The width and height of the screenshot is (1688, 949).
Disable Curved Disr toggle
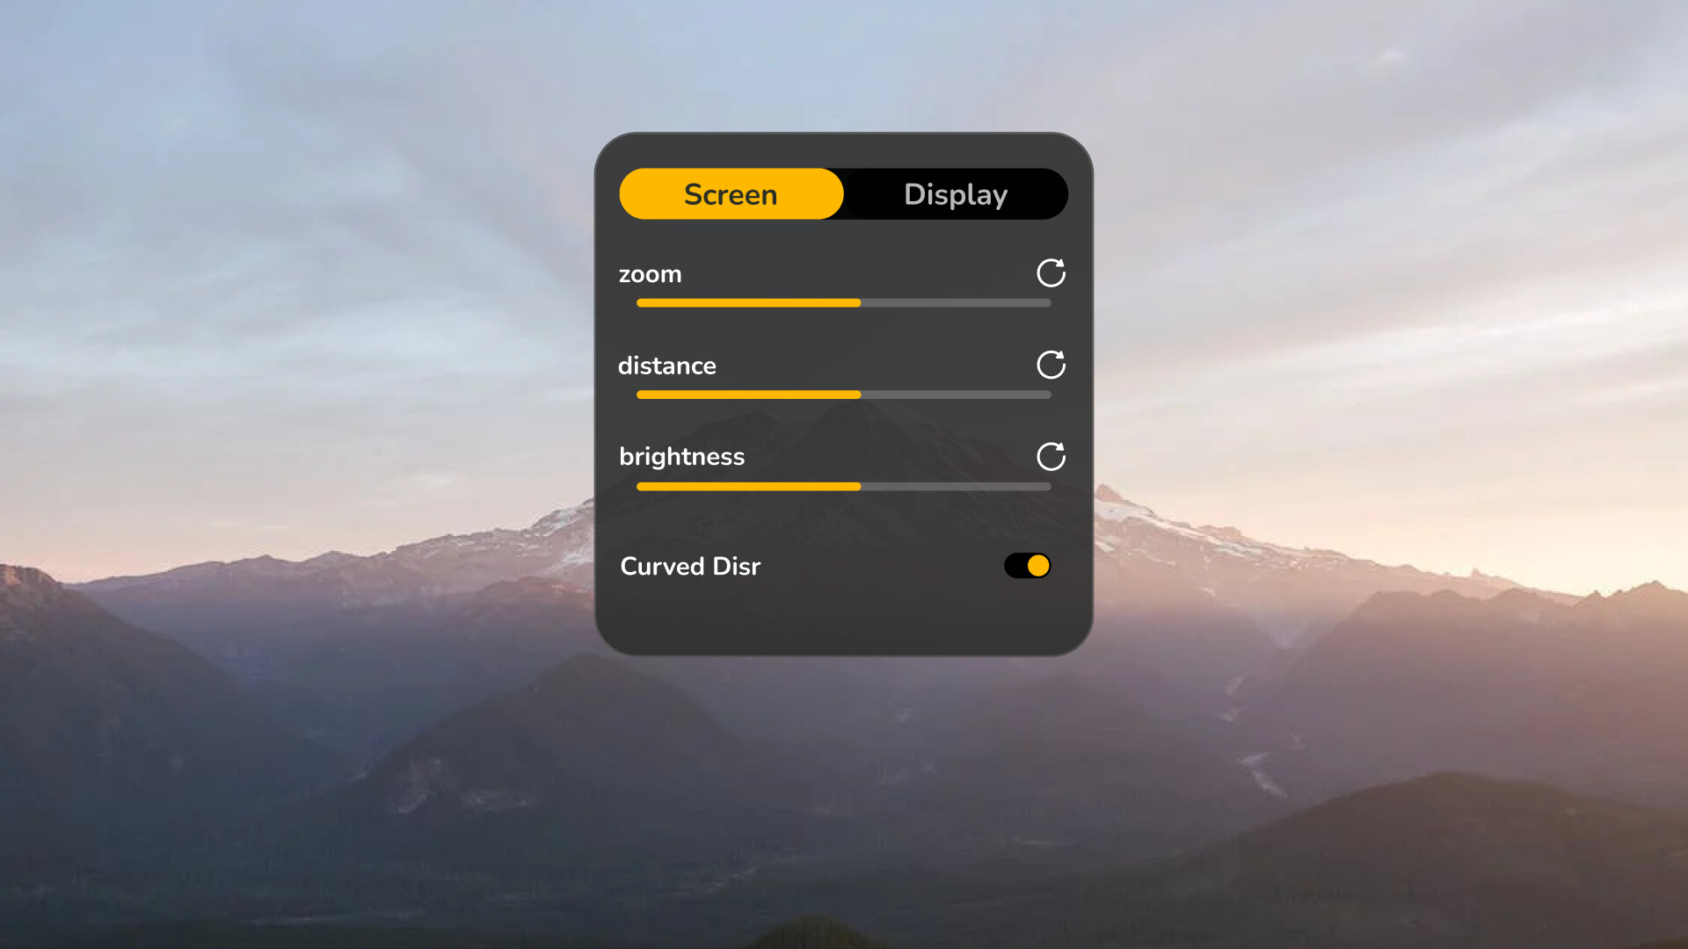point(1029,566)
